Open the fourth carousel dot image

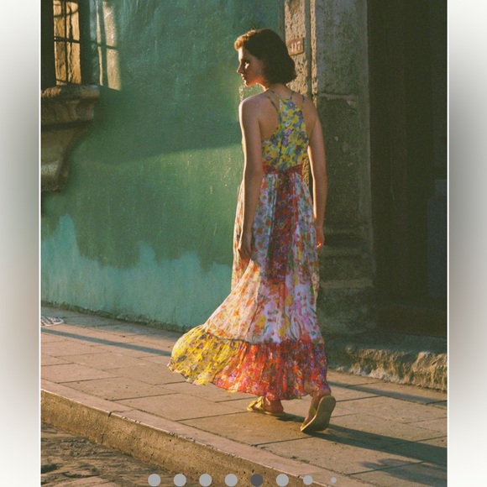(x=231, y=479)
